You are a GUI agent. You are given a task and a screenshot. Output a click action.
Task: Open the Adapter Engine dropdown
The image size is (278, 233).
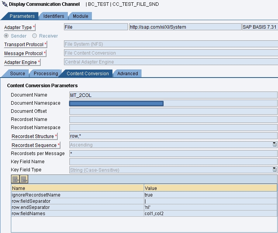click(x=171, y=62)
